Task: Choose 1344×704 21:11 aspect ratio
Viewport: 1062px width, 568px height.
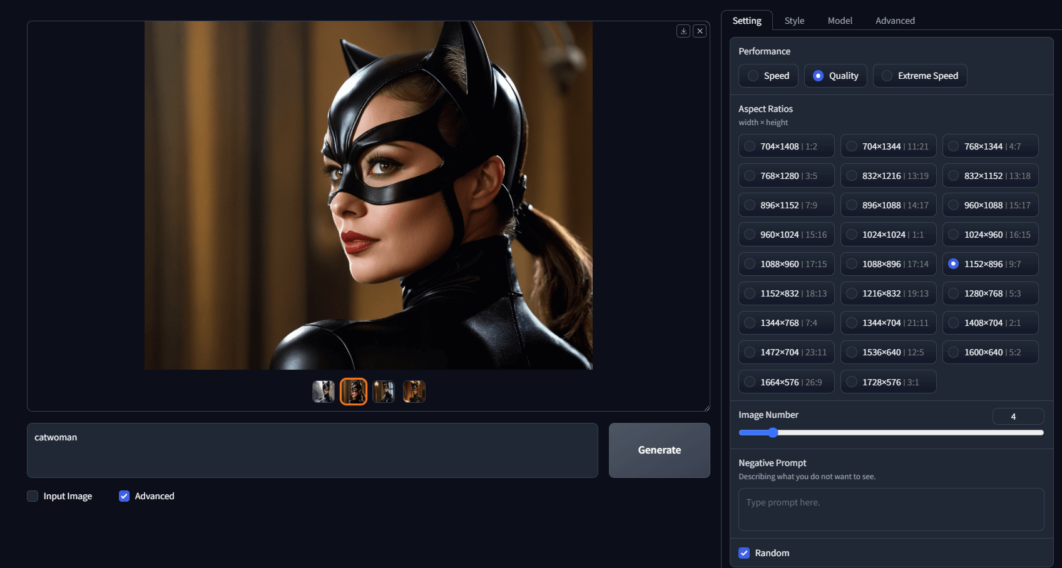Action: (x=889, y=323)
